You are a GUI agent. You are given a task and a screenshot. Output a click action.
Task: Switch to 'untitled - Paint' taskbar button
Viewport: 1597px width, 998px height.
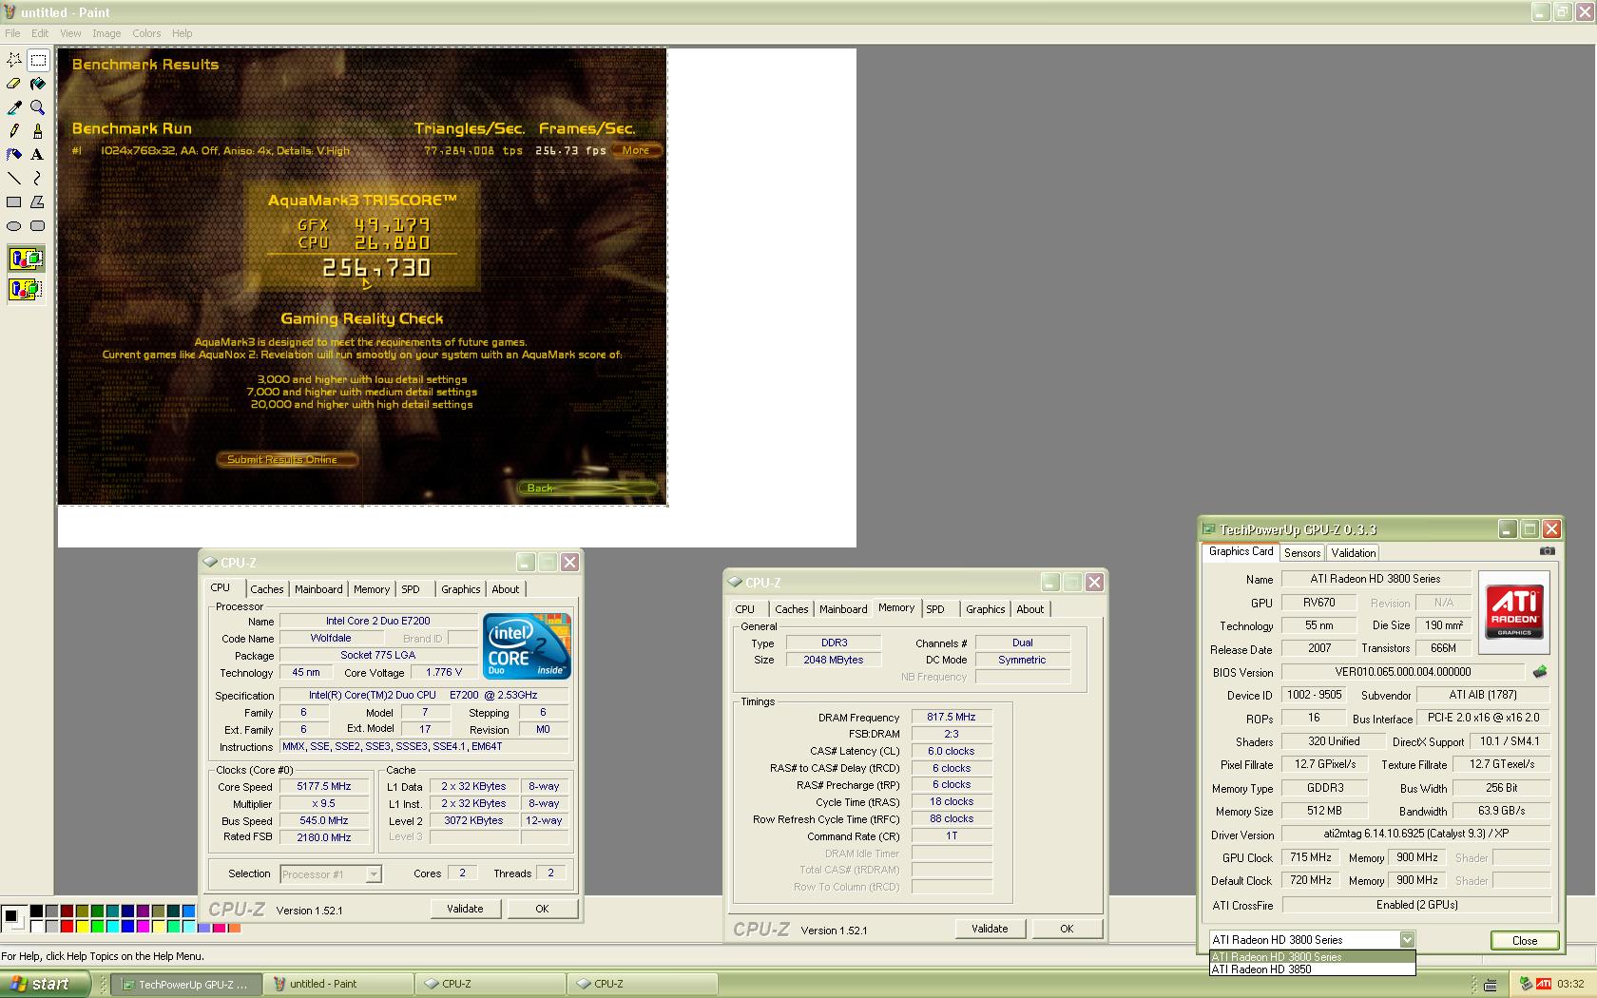(337, 984)
